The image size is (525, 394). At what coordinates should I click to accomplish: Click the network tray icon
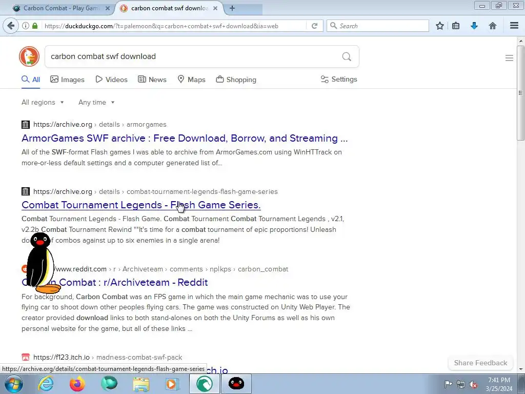coord(461,384)
